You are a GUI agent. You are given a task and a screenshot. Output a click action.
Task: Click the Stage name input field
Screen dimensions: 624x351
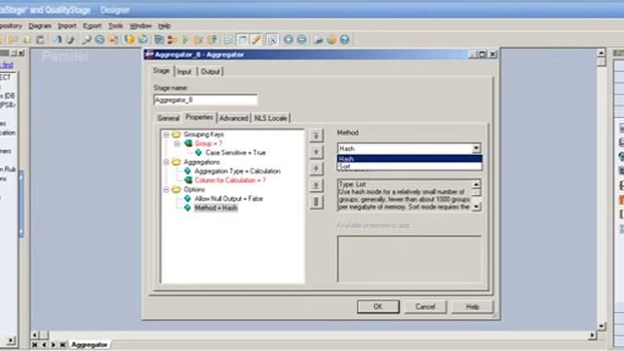pos(206,99)
